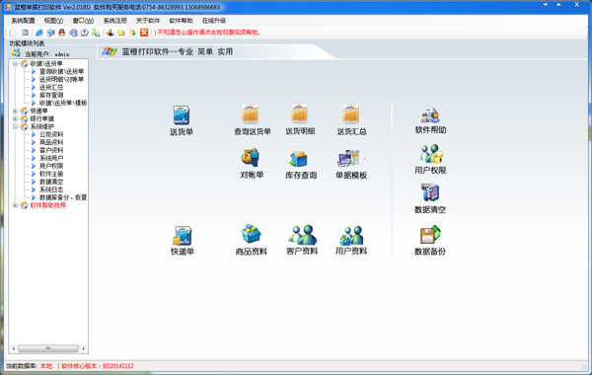Screen dimensions: 592x375
Task: Expand the 银行单据 tree node
Action: tap(15, 119)
